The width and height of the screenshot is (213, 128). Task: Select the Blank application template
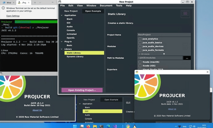(x=70, y=19)
